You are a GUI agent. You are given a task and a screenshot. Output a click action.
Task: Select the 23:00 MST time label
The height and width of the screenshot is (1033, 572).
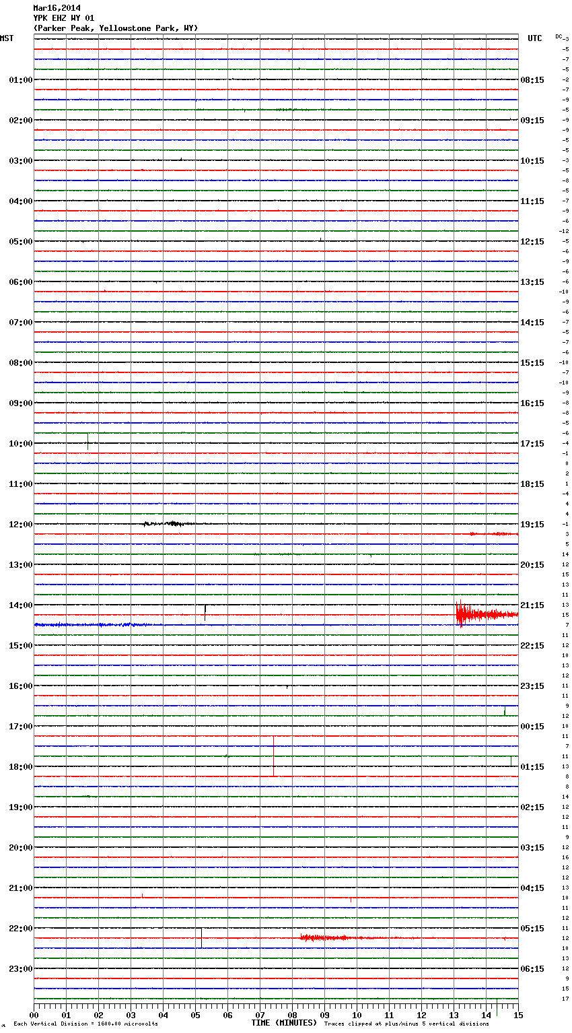[x=20, y=969]
